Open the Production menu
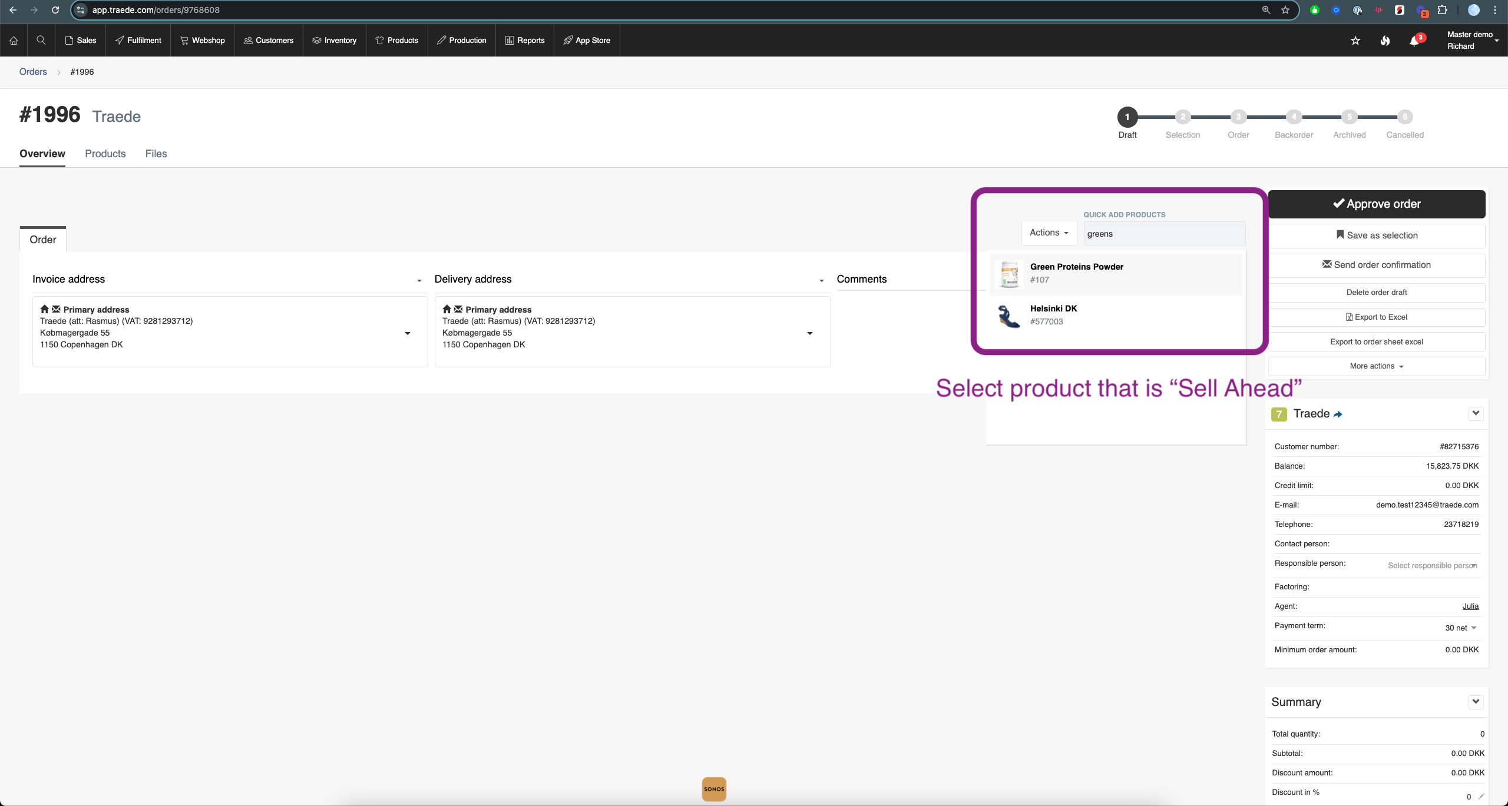The height and width of the screenshot is (806, 1508). pyautogui.click(x=462, y=41)
